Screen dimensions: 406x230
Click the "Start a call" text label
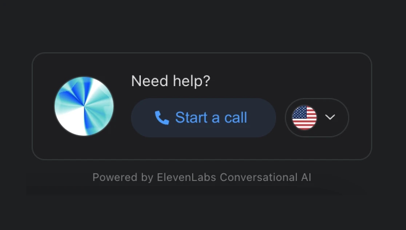[211, 117]
